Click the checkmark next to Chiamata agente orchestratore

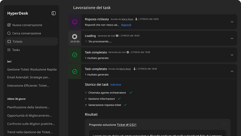131,93
